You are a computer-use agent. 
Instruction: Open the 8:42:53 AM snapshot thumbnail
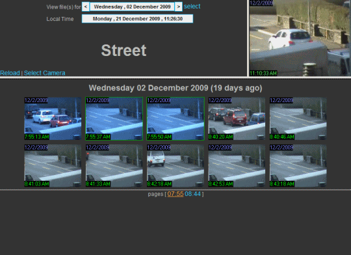click(237, 166)
